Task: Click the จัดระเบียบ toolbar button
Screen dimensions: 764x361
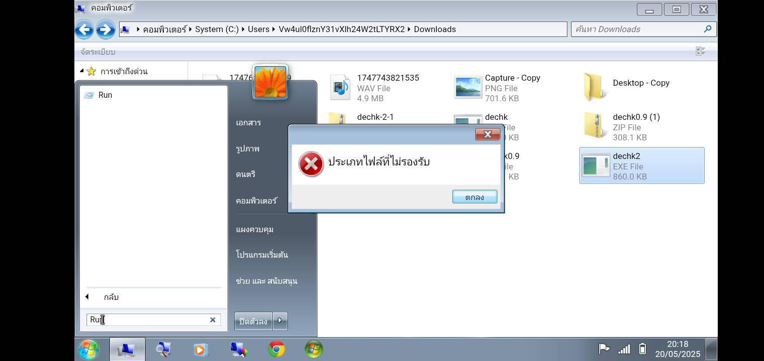Action: tap(98, 52)
